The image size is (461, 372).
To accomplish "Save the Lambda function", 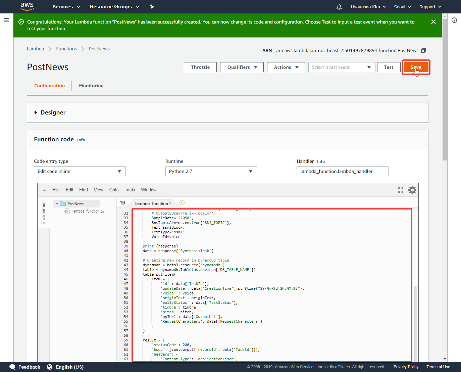I will 416,67.
